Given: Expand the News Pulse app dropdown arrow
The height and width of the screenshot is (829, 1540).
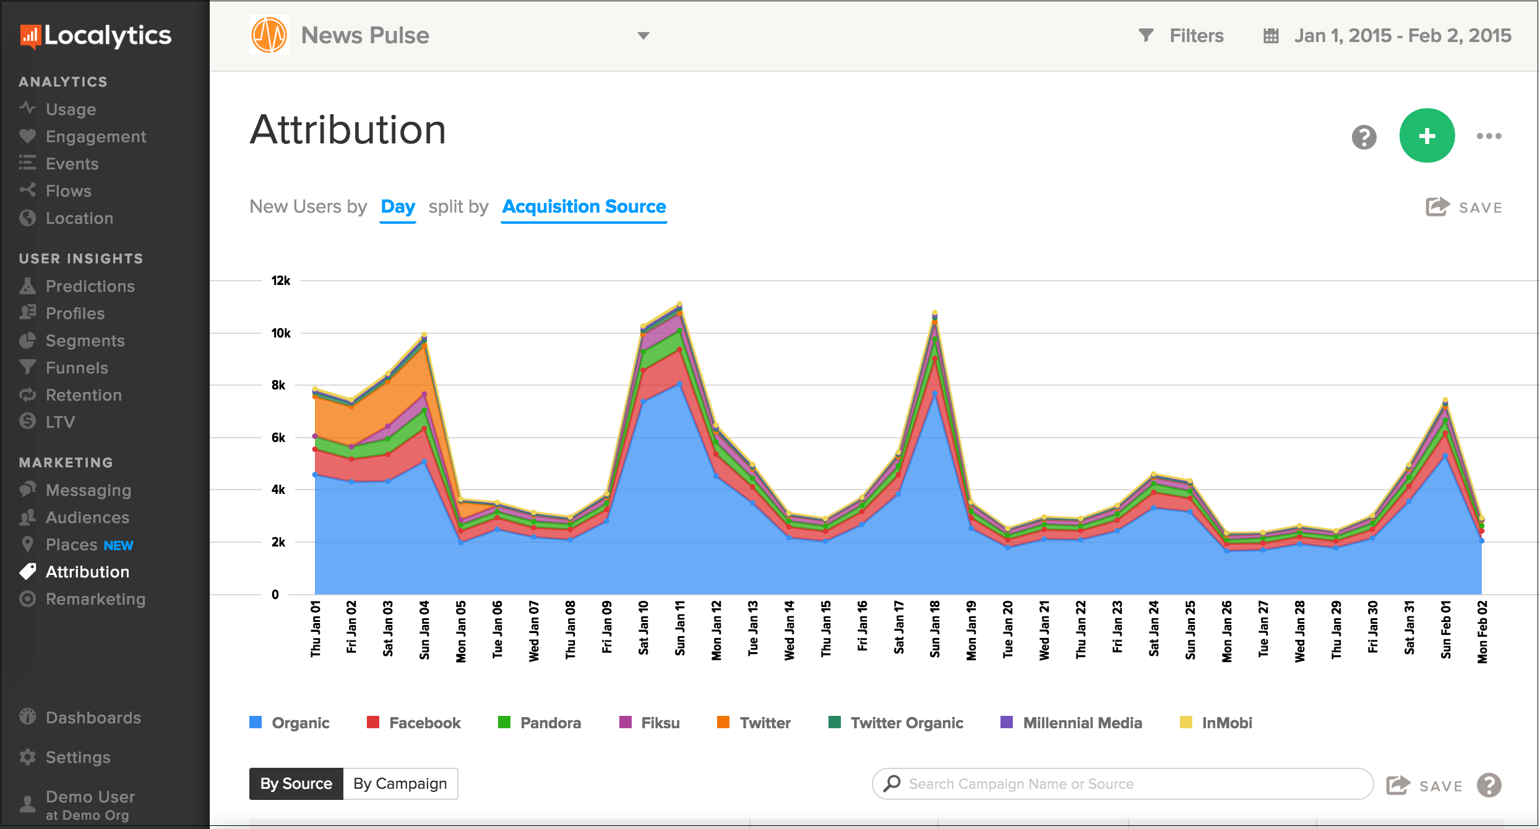Looking at the screenshot, I should tap(643, 36).
